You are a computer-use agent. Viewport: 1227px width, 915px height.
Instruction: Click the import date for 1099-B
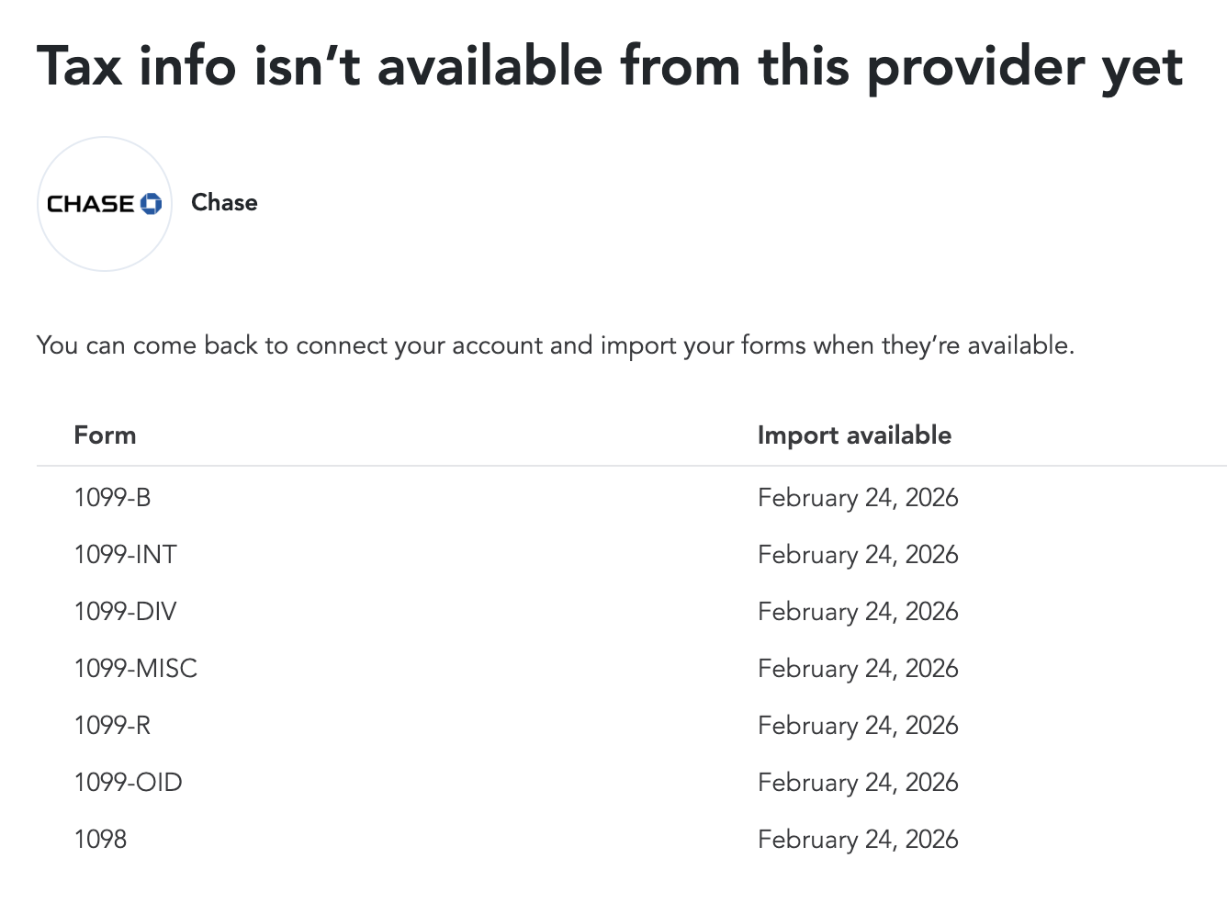tap(857, 498)
